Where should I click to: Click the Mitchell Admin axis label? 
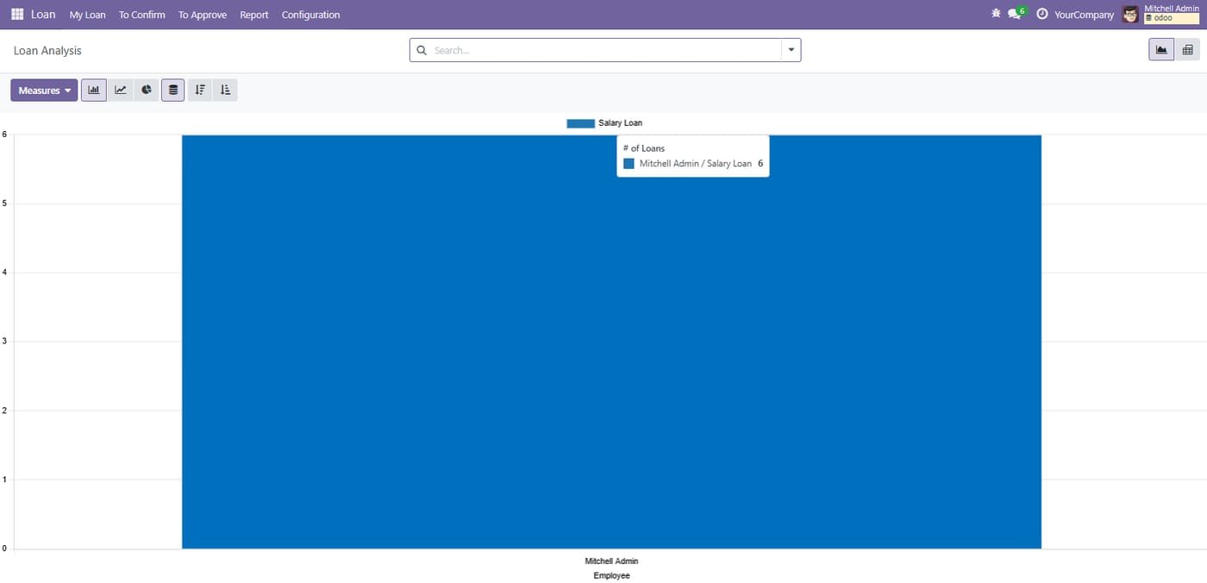(x=611, y=561)
